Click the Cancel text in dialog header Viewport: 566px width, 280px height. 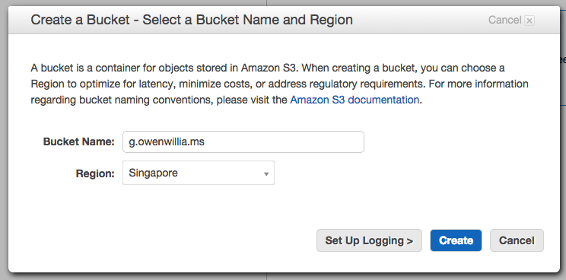click(504, 20)
